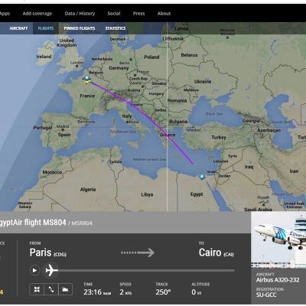306x306 pixels.
Task: Click the Greece label on the map
Action: 168,135
